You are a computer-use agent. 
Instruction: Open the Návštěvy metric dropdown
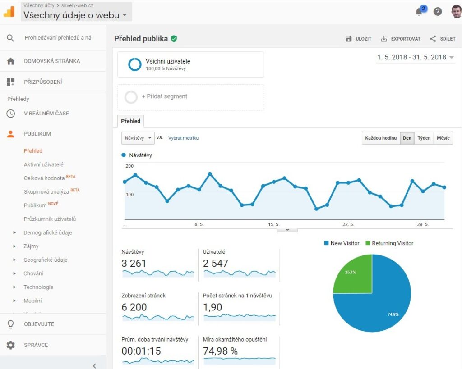coord(138,138)
